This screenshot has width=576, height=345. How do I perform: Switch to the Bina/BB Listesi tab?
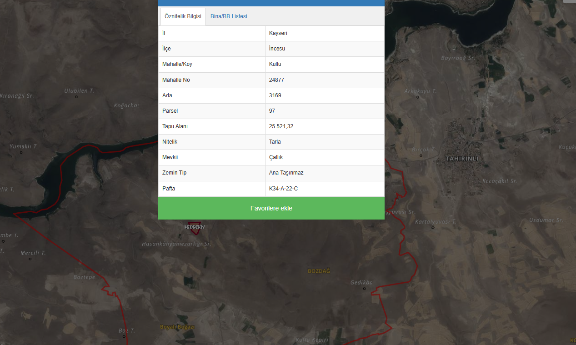pyautogui.click(x=229, y=16)
